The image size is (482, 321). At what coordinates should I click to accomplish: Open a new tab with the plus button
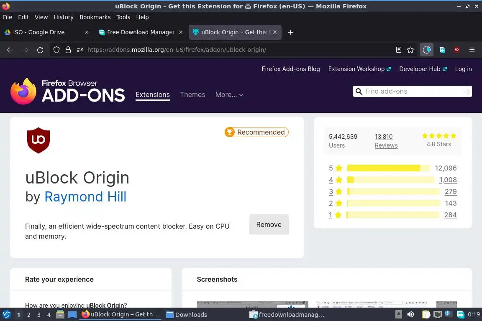click(290, 32)
